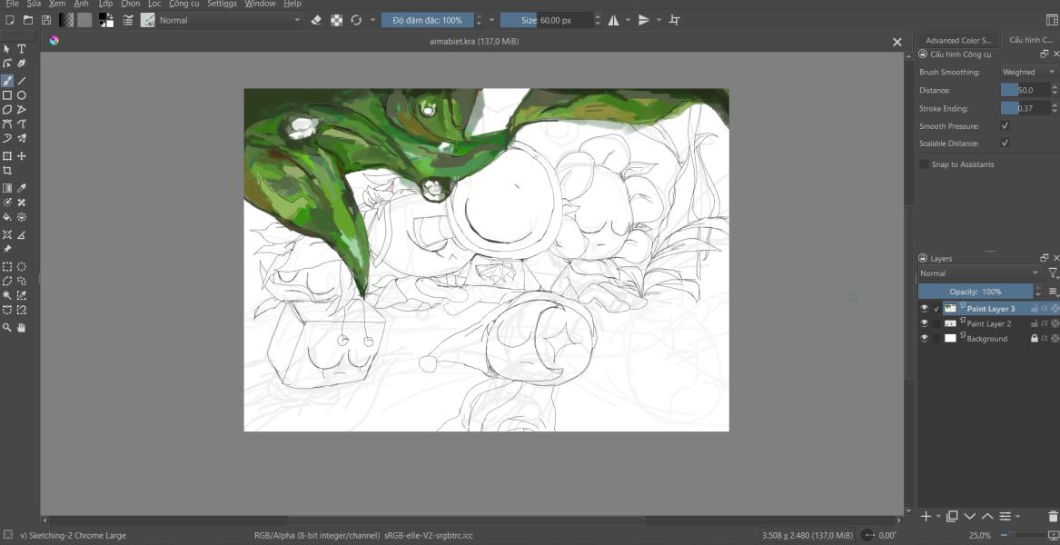Delete layer with the trash icon
This screenshot has height=545, width=1060.
[1053, 517]
